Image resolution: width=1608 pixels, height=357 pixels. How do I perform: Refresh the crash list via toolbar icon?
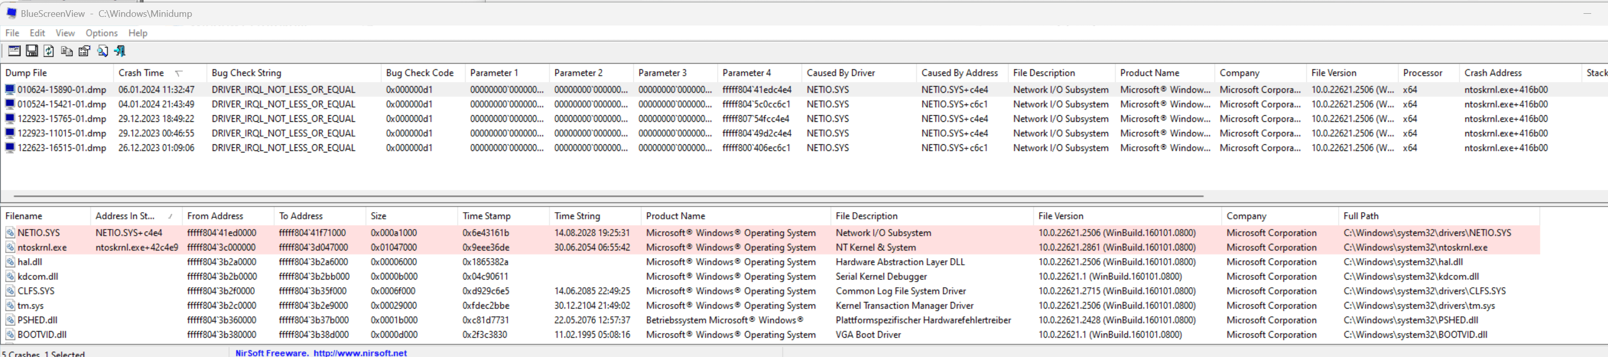click(49, 51)
